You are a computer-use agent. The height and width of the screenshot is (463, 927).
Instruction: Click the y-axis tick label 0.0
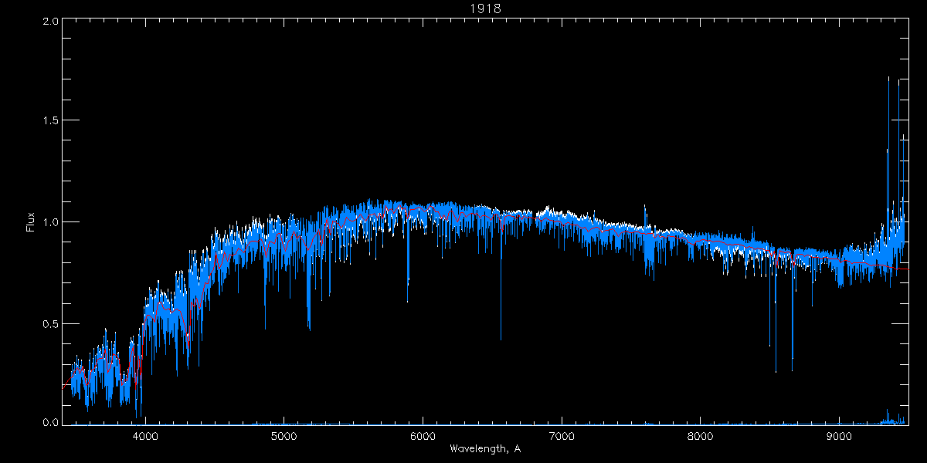(51, 422)
